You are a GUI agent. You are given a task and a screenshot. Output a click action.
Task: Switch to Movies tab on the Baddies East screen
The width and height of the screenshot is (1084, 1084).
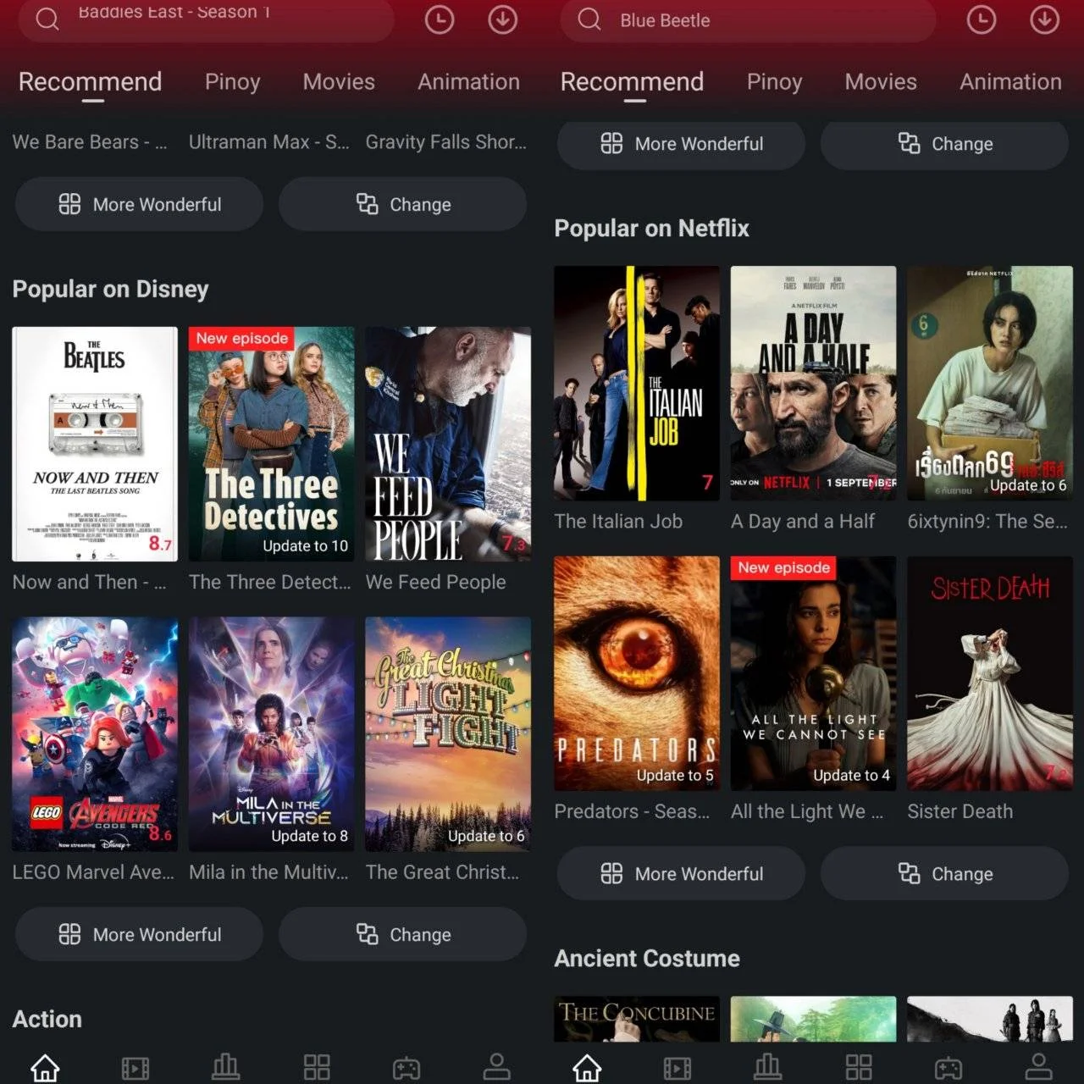click(339, 82)
